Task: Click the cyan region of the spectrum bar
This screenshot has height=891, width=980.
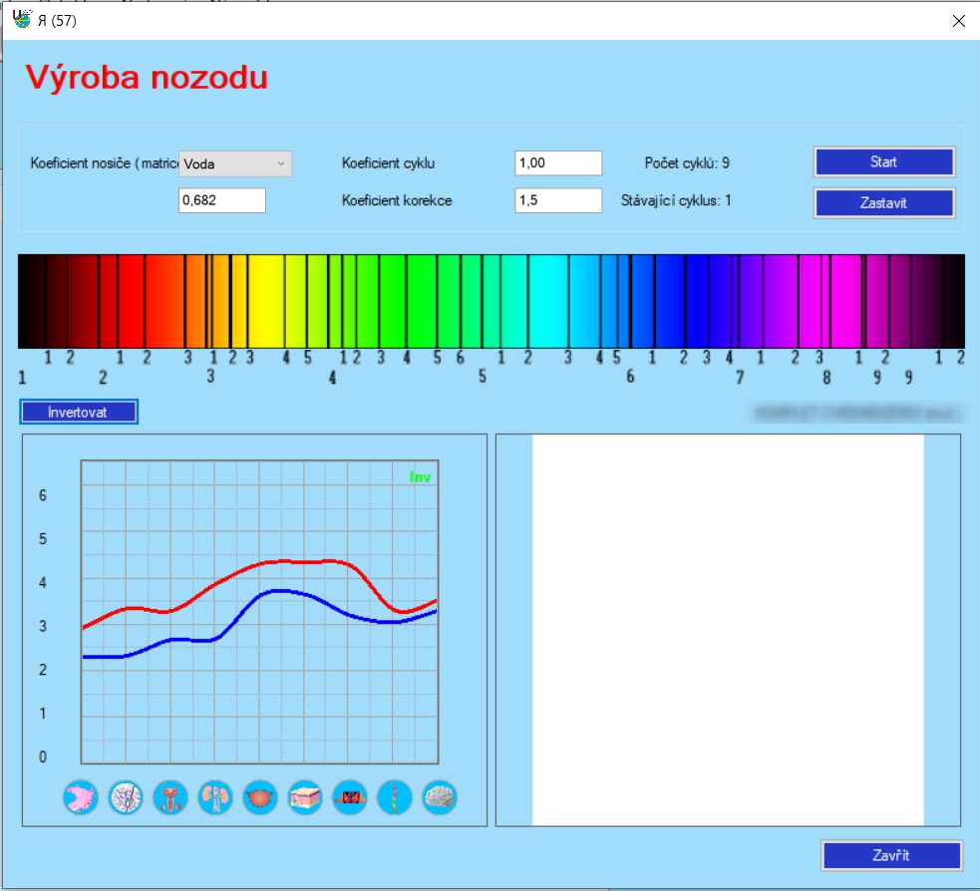Action: (x=548, y=300)
